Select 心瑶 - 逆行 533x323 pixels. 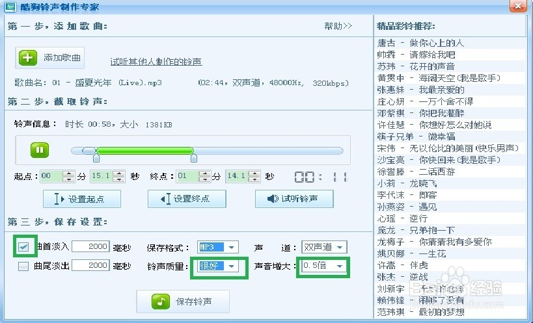450,219
